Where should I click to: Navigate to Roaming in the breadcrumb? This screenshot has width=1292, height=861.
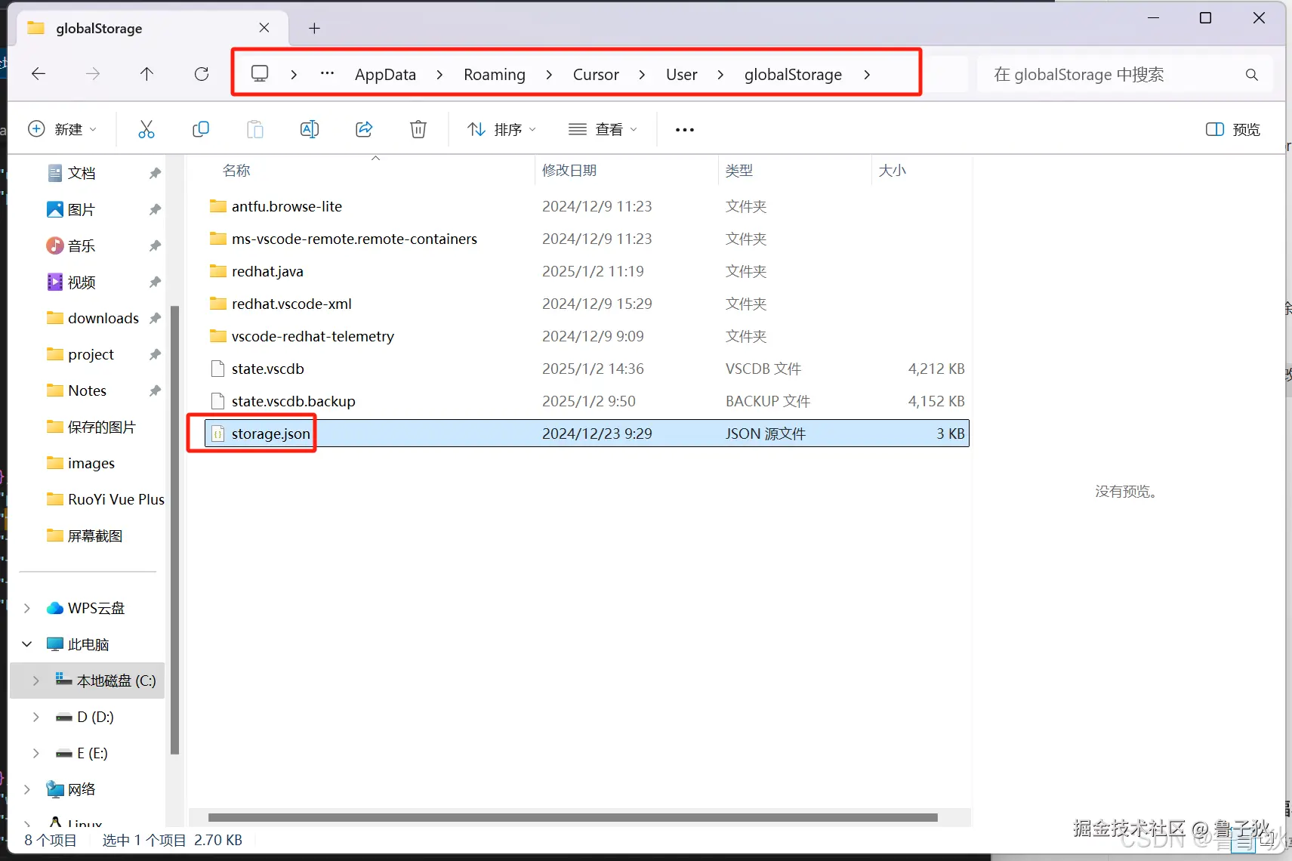(x=495, y=74)
